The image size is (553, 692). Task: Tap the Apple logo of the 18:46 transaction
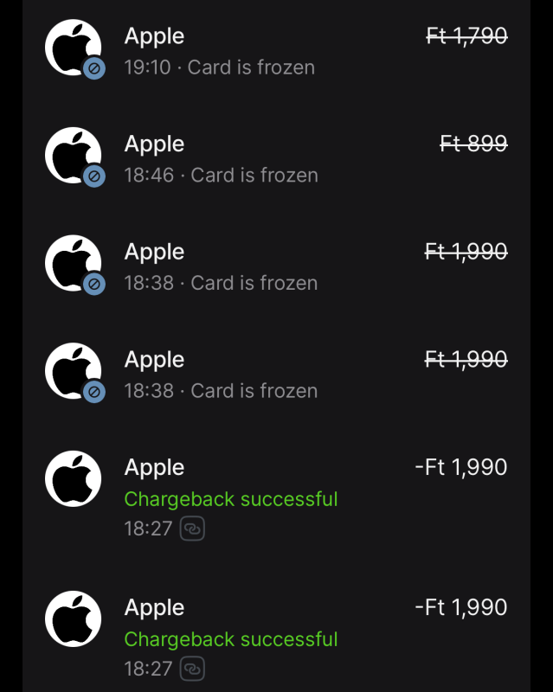coord(72,155)
